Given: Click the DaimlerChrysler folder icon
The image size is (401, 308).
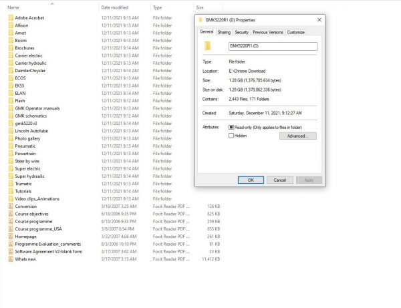Looking at the screenshot, I should tap(11, 71).
